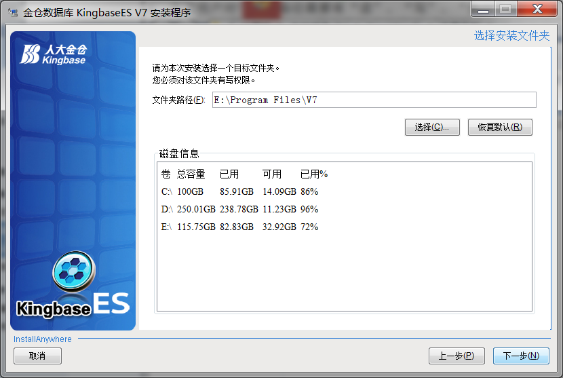Minimize the installer window

[x=483, y=9]
